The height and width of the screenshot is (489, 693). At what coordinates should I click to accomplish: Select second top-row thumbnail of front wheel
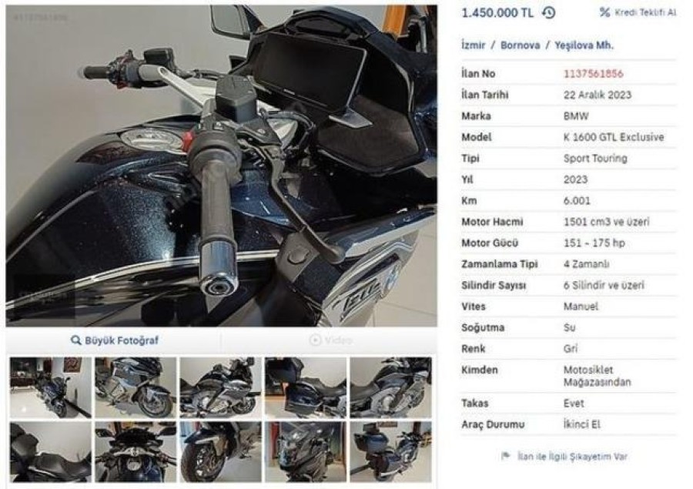coord(136,387)
